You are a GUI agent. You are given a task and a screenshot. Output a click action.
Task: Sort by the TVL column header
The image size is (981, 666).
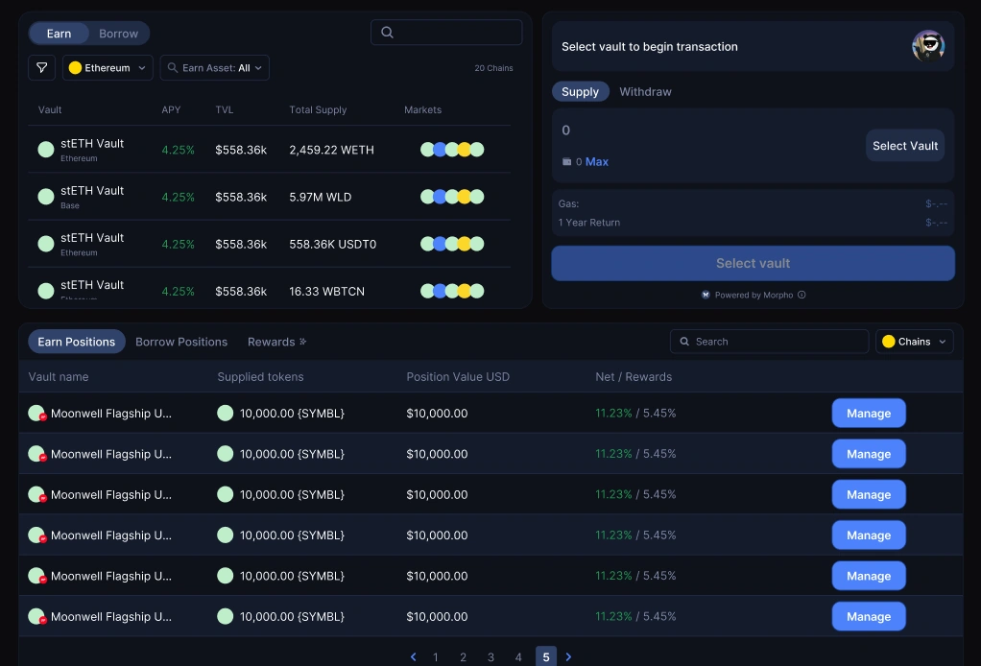pos(224,109)
